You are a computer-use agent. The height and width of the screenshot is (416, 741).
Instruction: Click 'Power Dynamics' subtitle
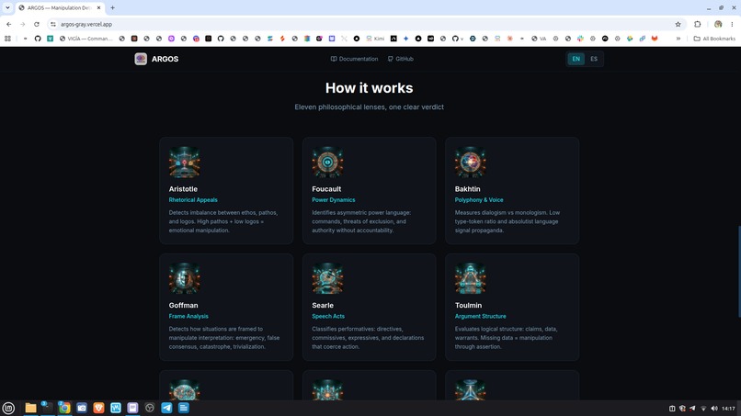point(334,200)
